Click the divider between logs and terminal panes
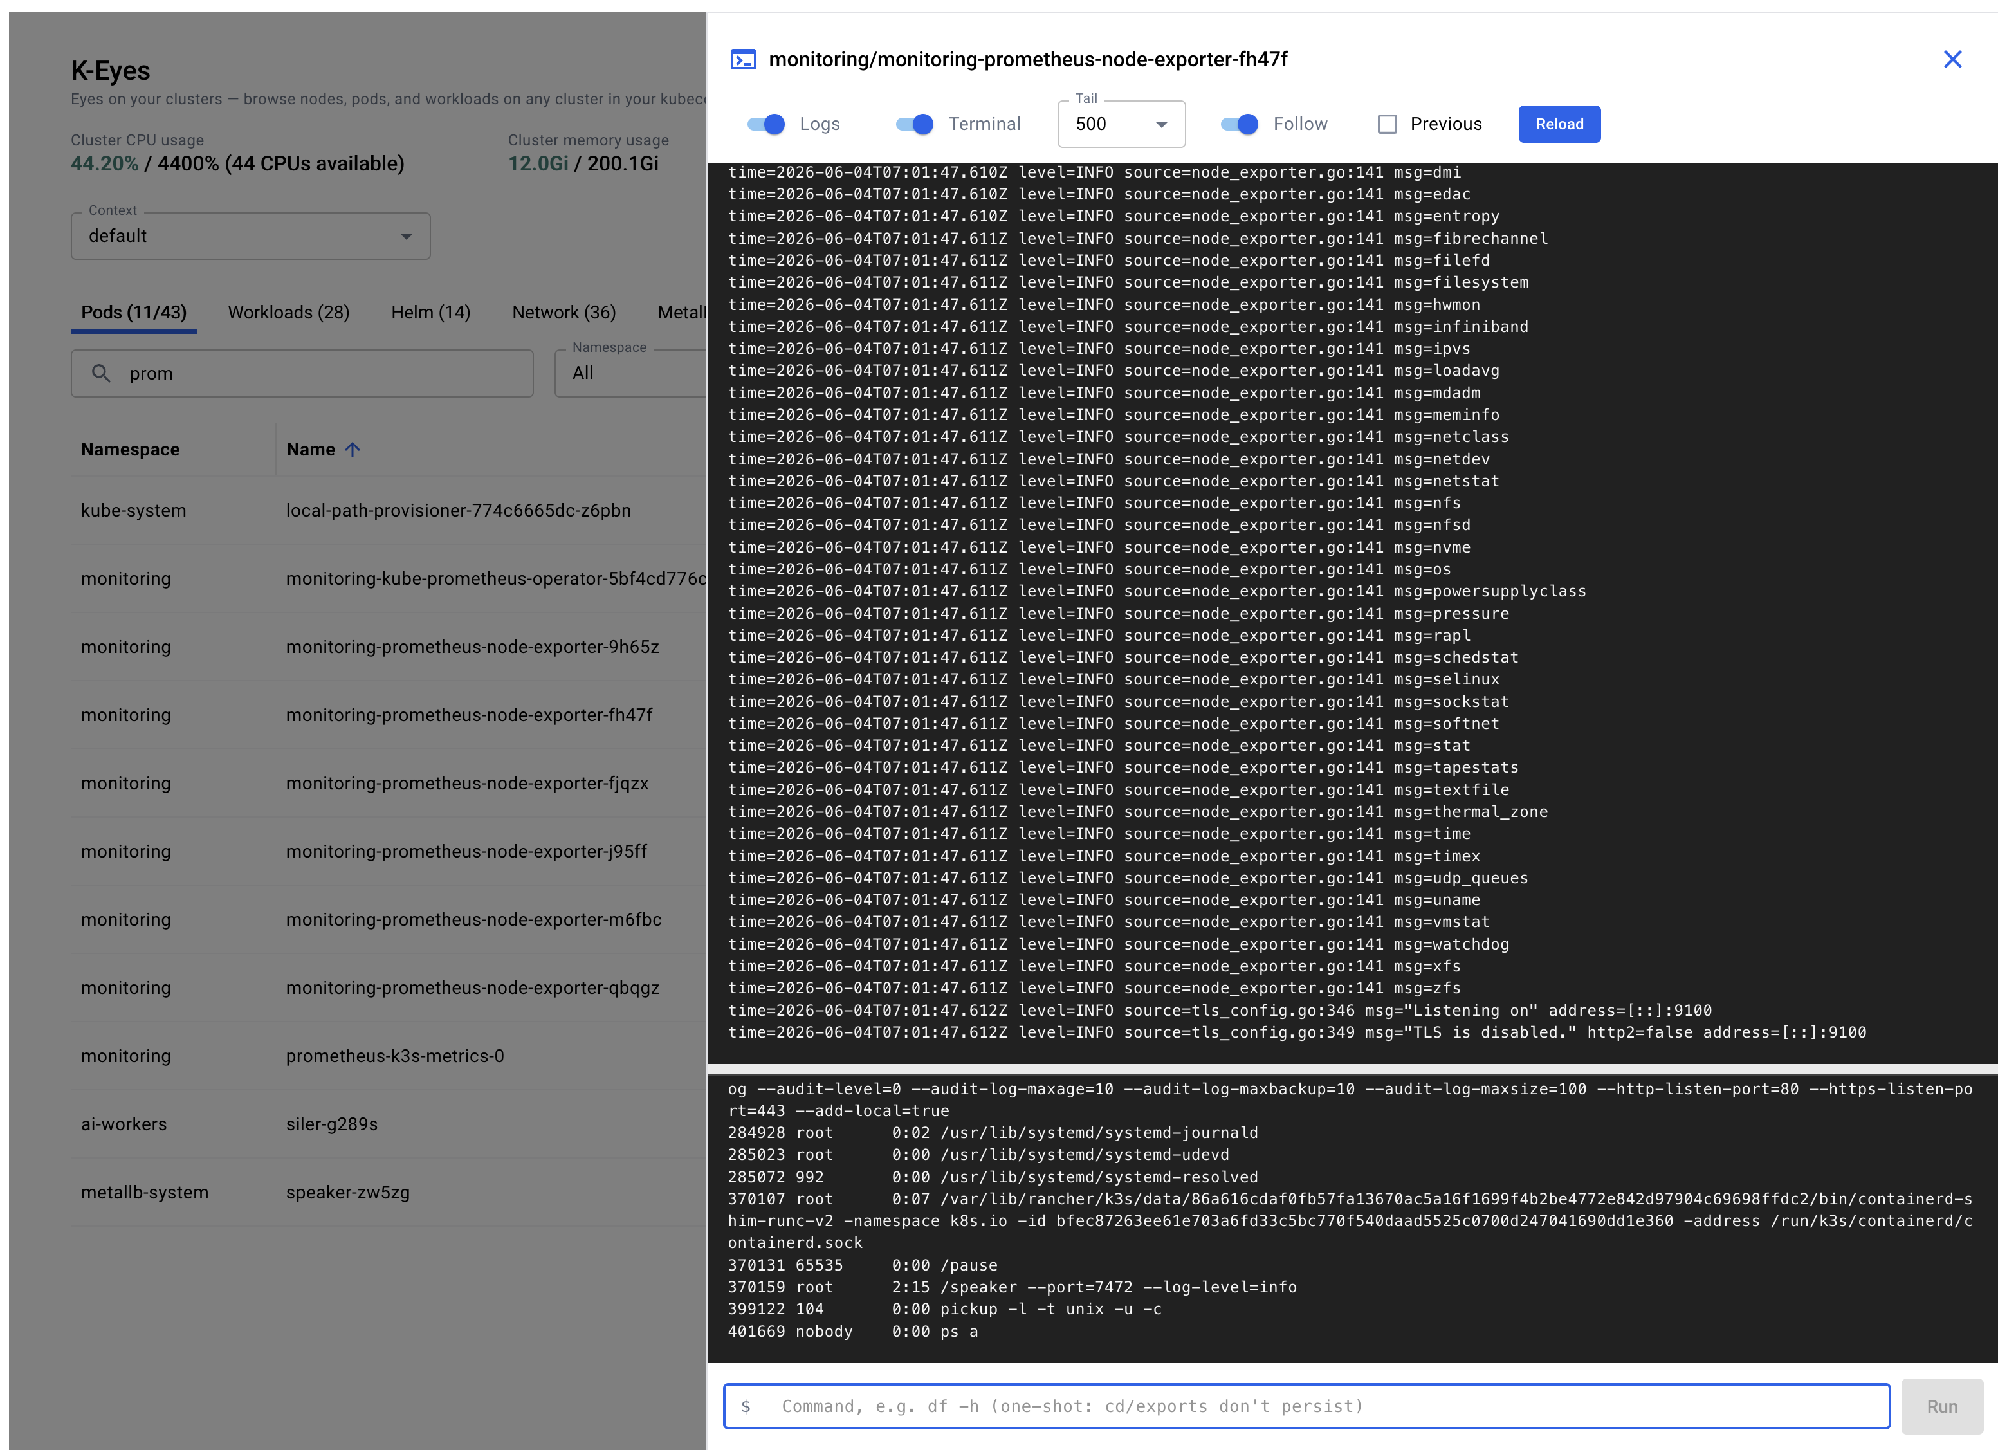The width and height of the screenshot is (1998, 1450). [1352, 1069]
